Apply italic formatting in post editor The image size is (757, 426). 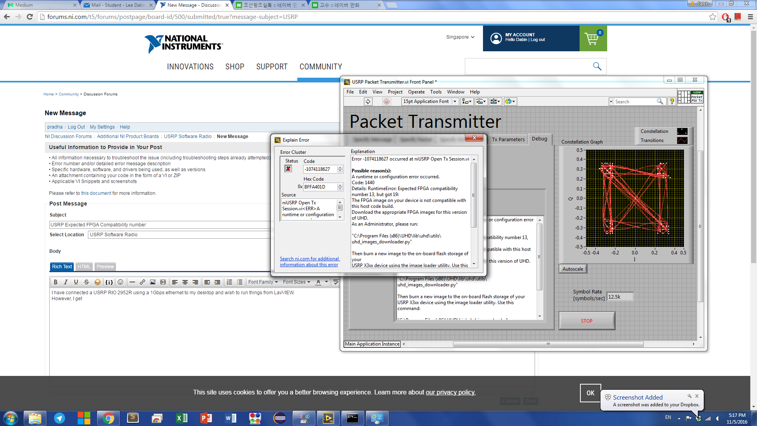click(66, 282)
